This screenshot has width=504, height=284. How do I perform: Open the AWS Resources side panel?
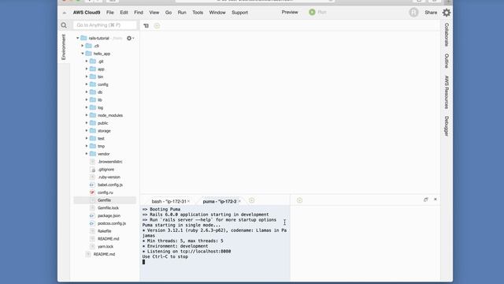(447, 92)
